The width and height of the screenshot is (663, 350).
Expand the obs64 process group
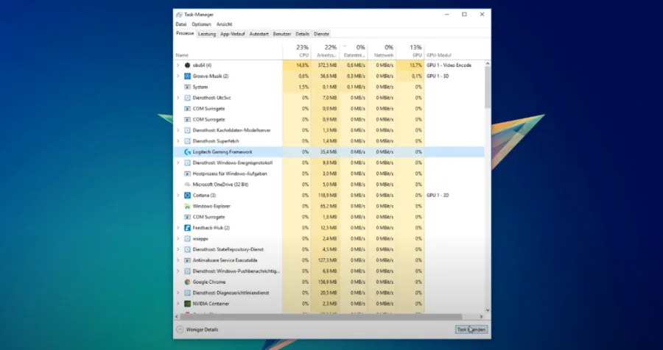tap(178, 65)
